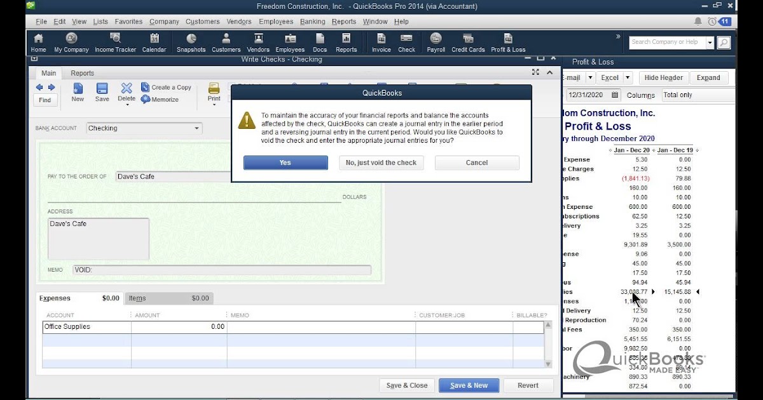
Task: Click the Save icon in Write Checks
Action: click(x=102, y=92)
